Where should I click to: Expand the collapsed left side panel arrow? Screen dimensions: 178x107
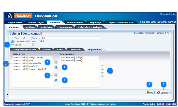[x=8, y=95]
